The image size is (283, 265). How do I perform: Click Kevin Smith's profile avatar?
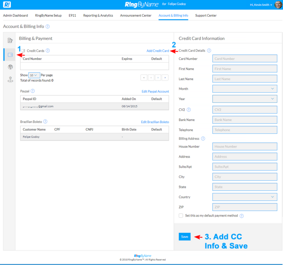coord(278,4)
